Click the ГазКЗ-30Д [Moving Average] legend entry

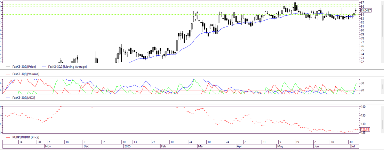tap(64, 67)
